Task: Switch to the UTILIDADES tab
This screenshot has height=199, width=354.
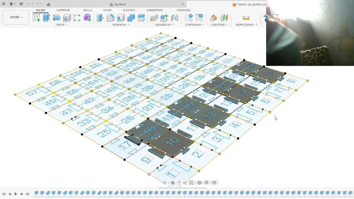Action: click(184, 10)
